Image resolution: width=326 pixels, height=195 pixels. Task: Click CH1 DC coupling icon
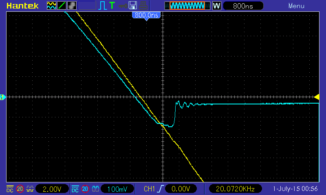(10, 189)
